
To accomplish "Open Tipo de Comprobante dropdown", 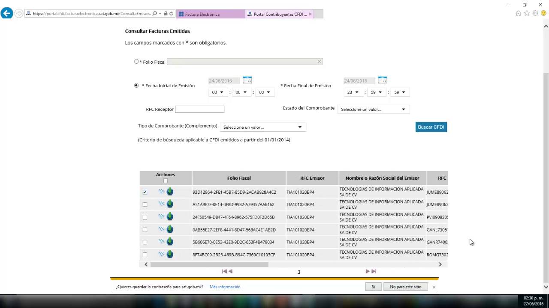I will [263, 127].
